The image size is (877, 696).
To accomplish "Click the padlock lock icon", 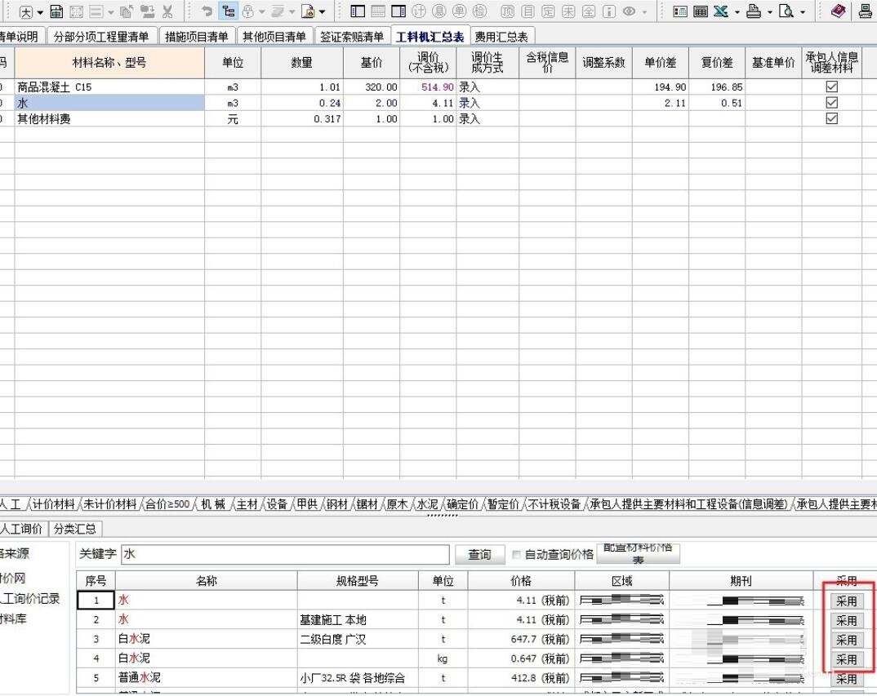I will pos(248,11).
